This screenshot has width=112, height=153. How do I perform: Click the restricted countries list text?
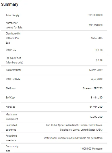[74, 127]
